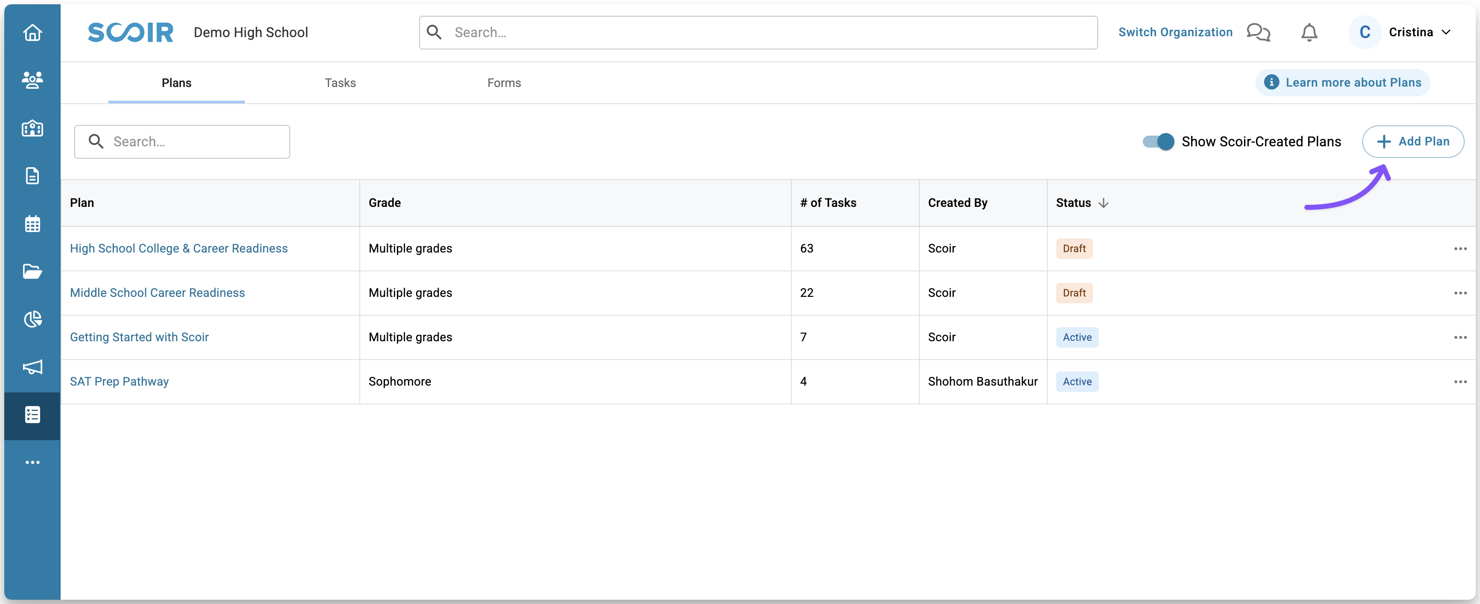Switch to the Tasks tab
Viewport: 1480px width, 604px height.
click(340, 83)
